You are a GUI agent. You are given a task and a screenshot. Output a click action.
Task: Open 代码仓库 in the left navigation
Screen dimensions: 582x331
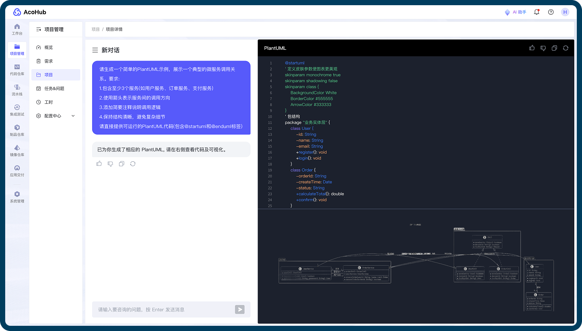17,70
